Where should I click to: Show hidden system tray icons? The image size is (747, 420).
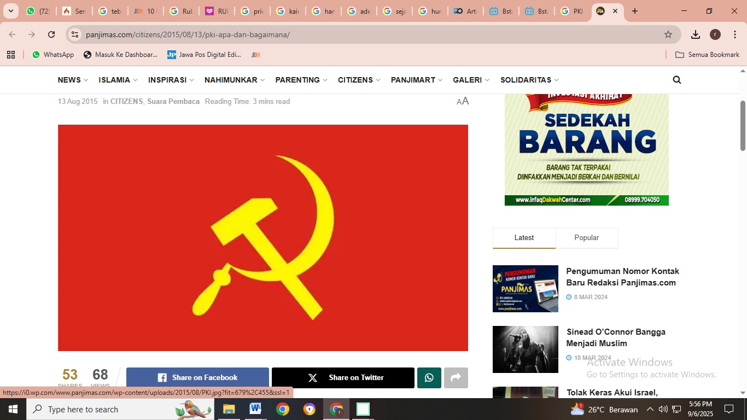[650, 409]
